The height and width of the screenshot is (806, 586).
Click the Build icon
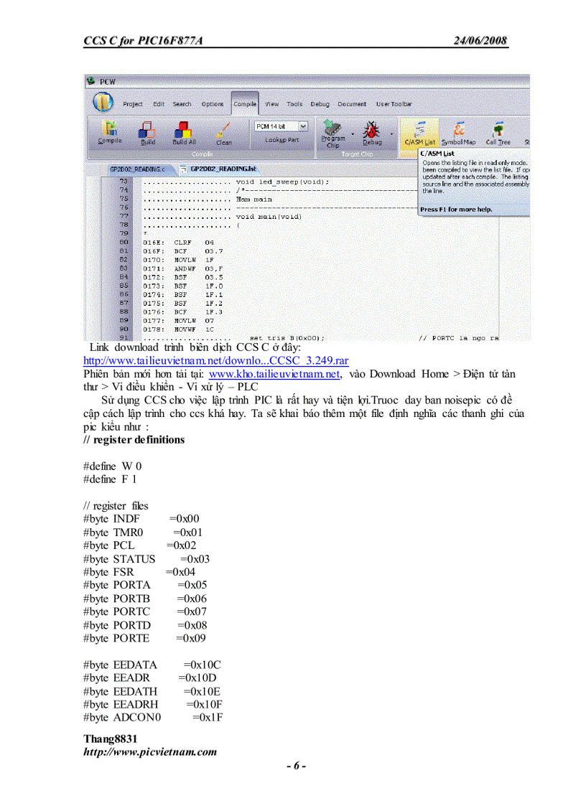(x=148, y=129)
